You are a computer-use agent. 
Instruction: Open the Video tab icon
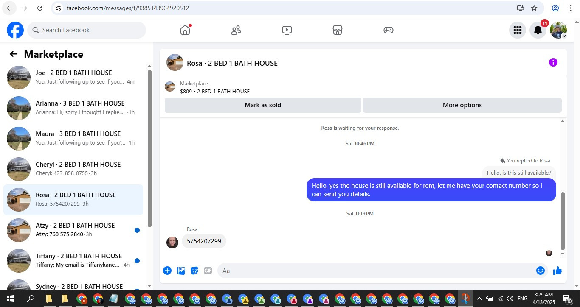point(287,30)
